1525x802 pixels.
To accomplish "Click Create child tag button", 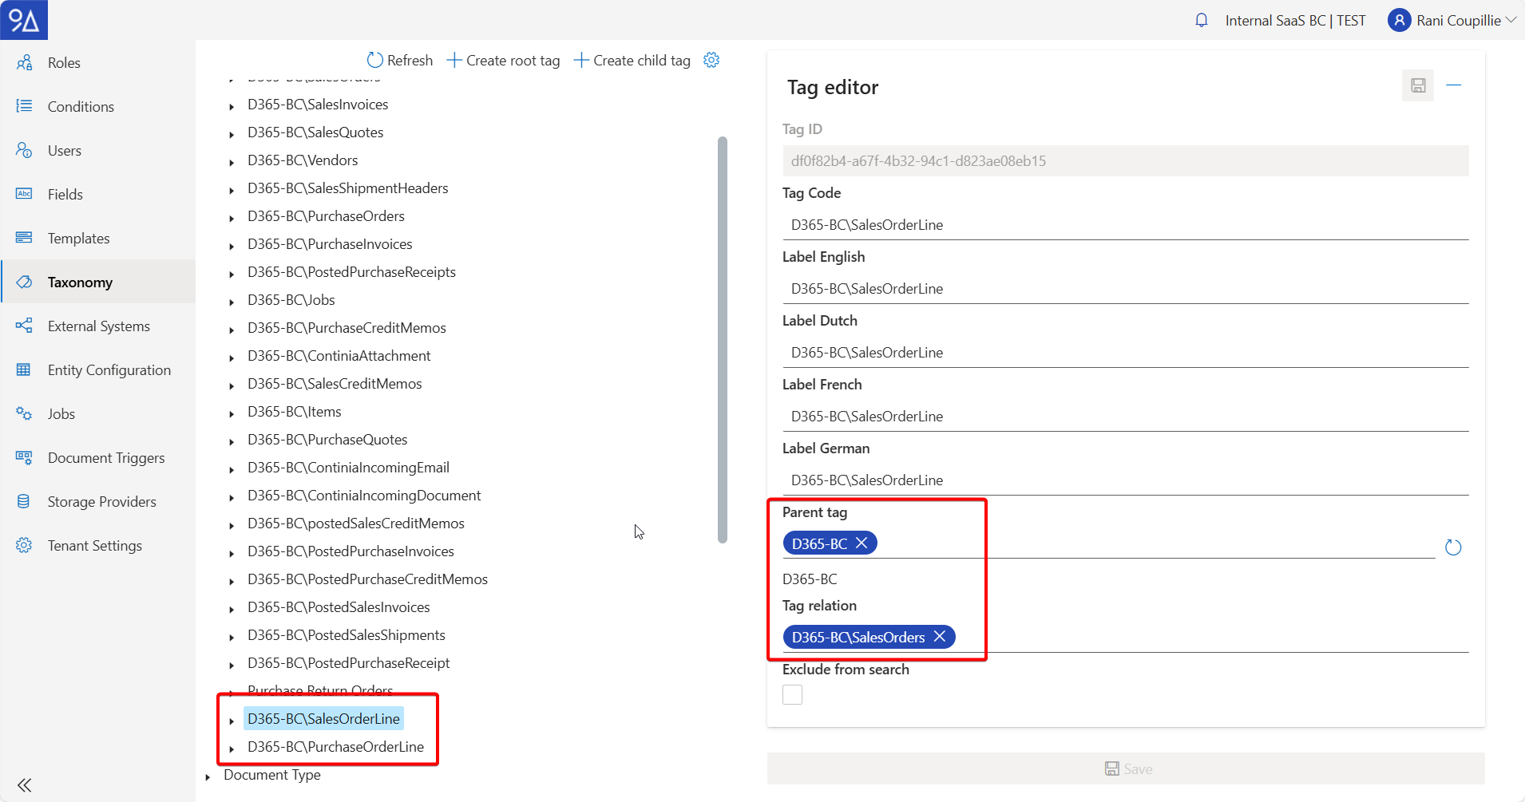I will point(632,61).
